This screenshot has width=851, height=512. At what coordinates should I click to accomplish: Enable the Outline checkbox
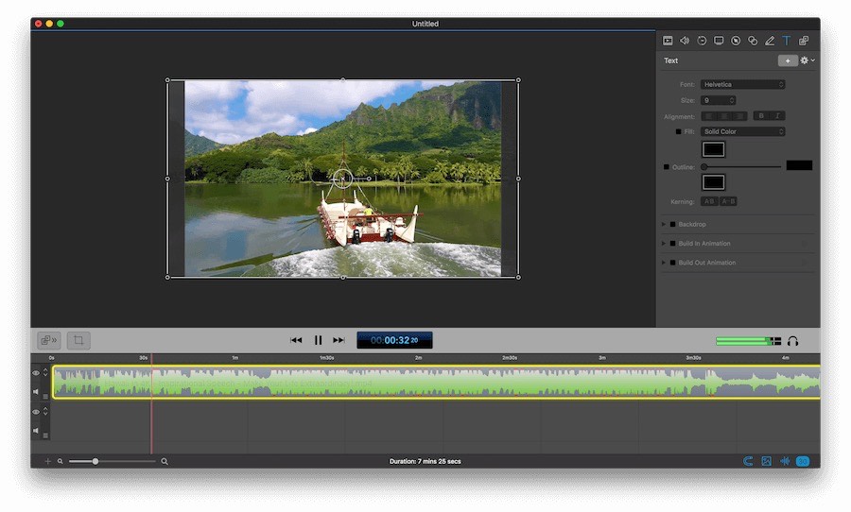pos(667,167)
